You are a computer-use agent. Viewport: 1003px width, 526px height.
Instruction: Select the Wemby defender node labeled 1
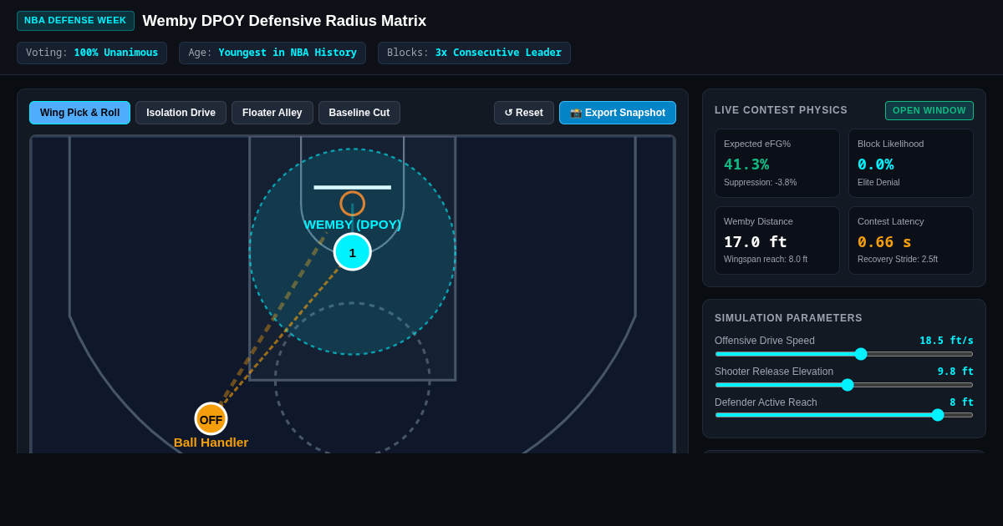tap(353, 252)
